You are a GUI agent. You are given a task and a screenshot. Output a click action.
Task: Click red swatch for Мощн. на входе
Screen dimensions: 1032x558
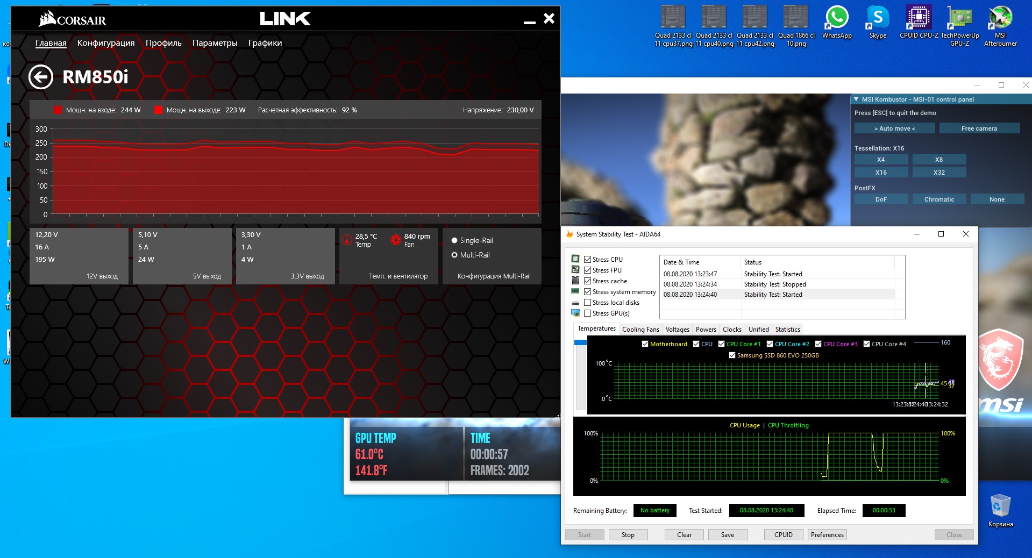click(x=58, y=110)
